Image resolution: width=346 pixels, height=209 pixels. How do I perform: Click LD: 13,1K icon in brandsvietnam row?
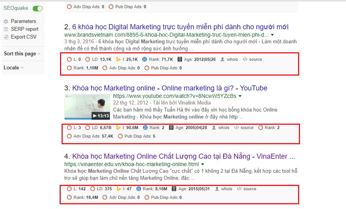click(x=88, y=59)
